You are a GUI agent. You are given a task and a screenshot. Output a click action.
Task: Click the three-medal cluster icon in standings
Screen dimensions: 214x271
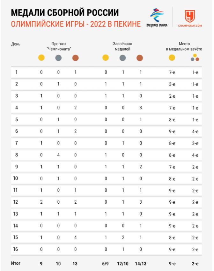point(195,57)
